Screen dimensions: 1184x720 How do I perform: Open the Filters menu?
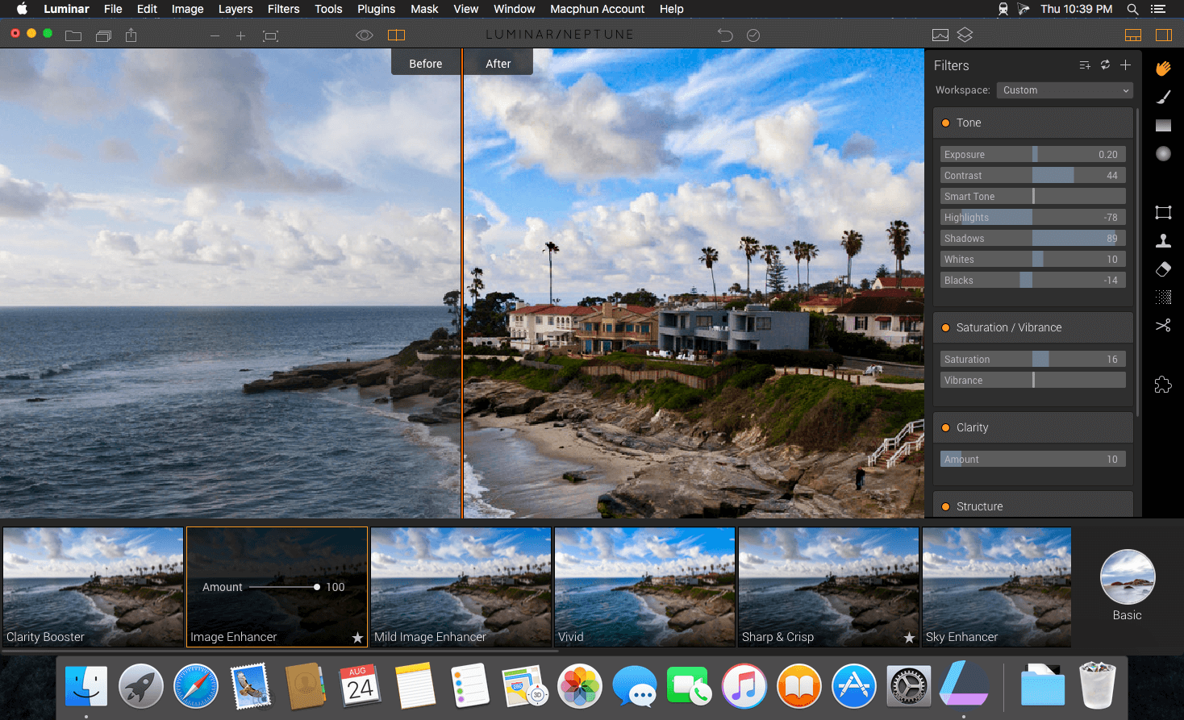(284, 9)
